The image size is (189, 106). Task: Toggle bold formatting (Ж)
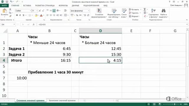[17, 15]
